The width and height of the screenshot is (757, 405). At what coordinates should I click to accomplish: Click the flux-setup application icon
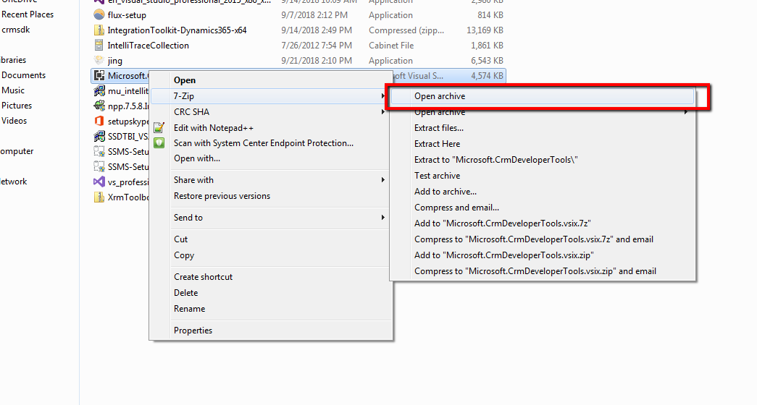pyautogui.click(x=99, y=15)
